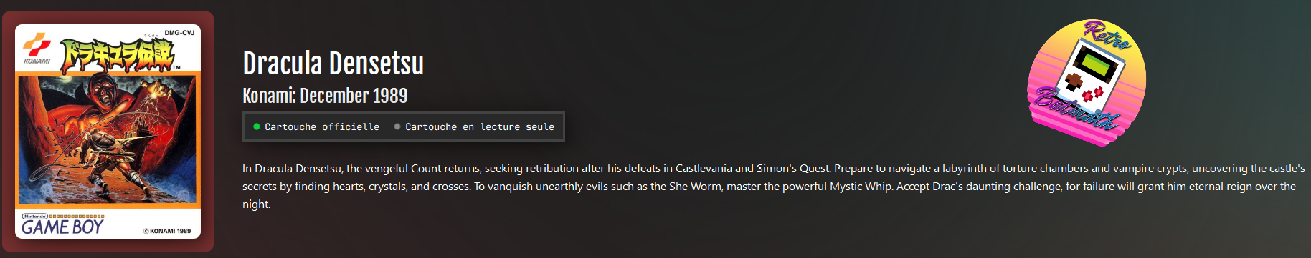This screenshot has width=1311, height=258.
Task: Click the Retro Batmath circular logo
Action: coord(1087,81)
